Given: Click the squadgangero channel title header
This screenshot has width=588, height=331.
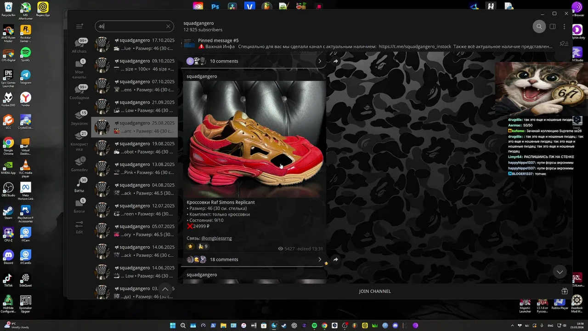Looking at the screenshot, I should tap(198, 23).
